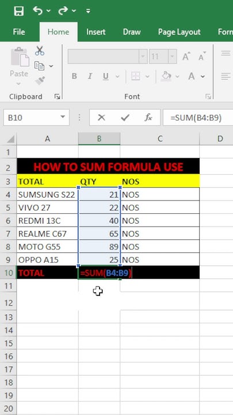This screenshot has width=233, height=415.
Task: Open the Font Color dropdown arrow
Action: (x=203, y=77)
